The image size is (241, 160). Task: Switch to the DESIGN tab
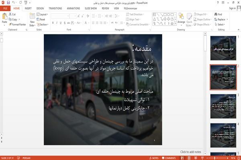point(40,8)
